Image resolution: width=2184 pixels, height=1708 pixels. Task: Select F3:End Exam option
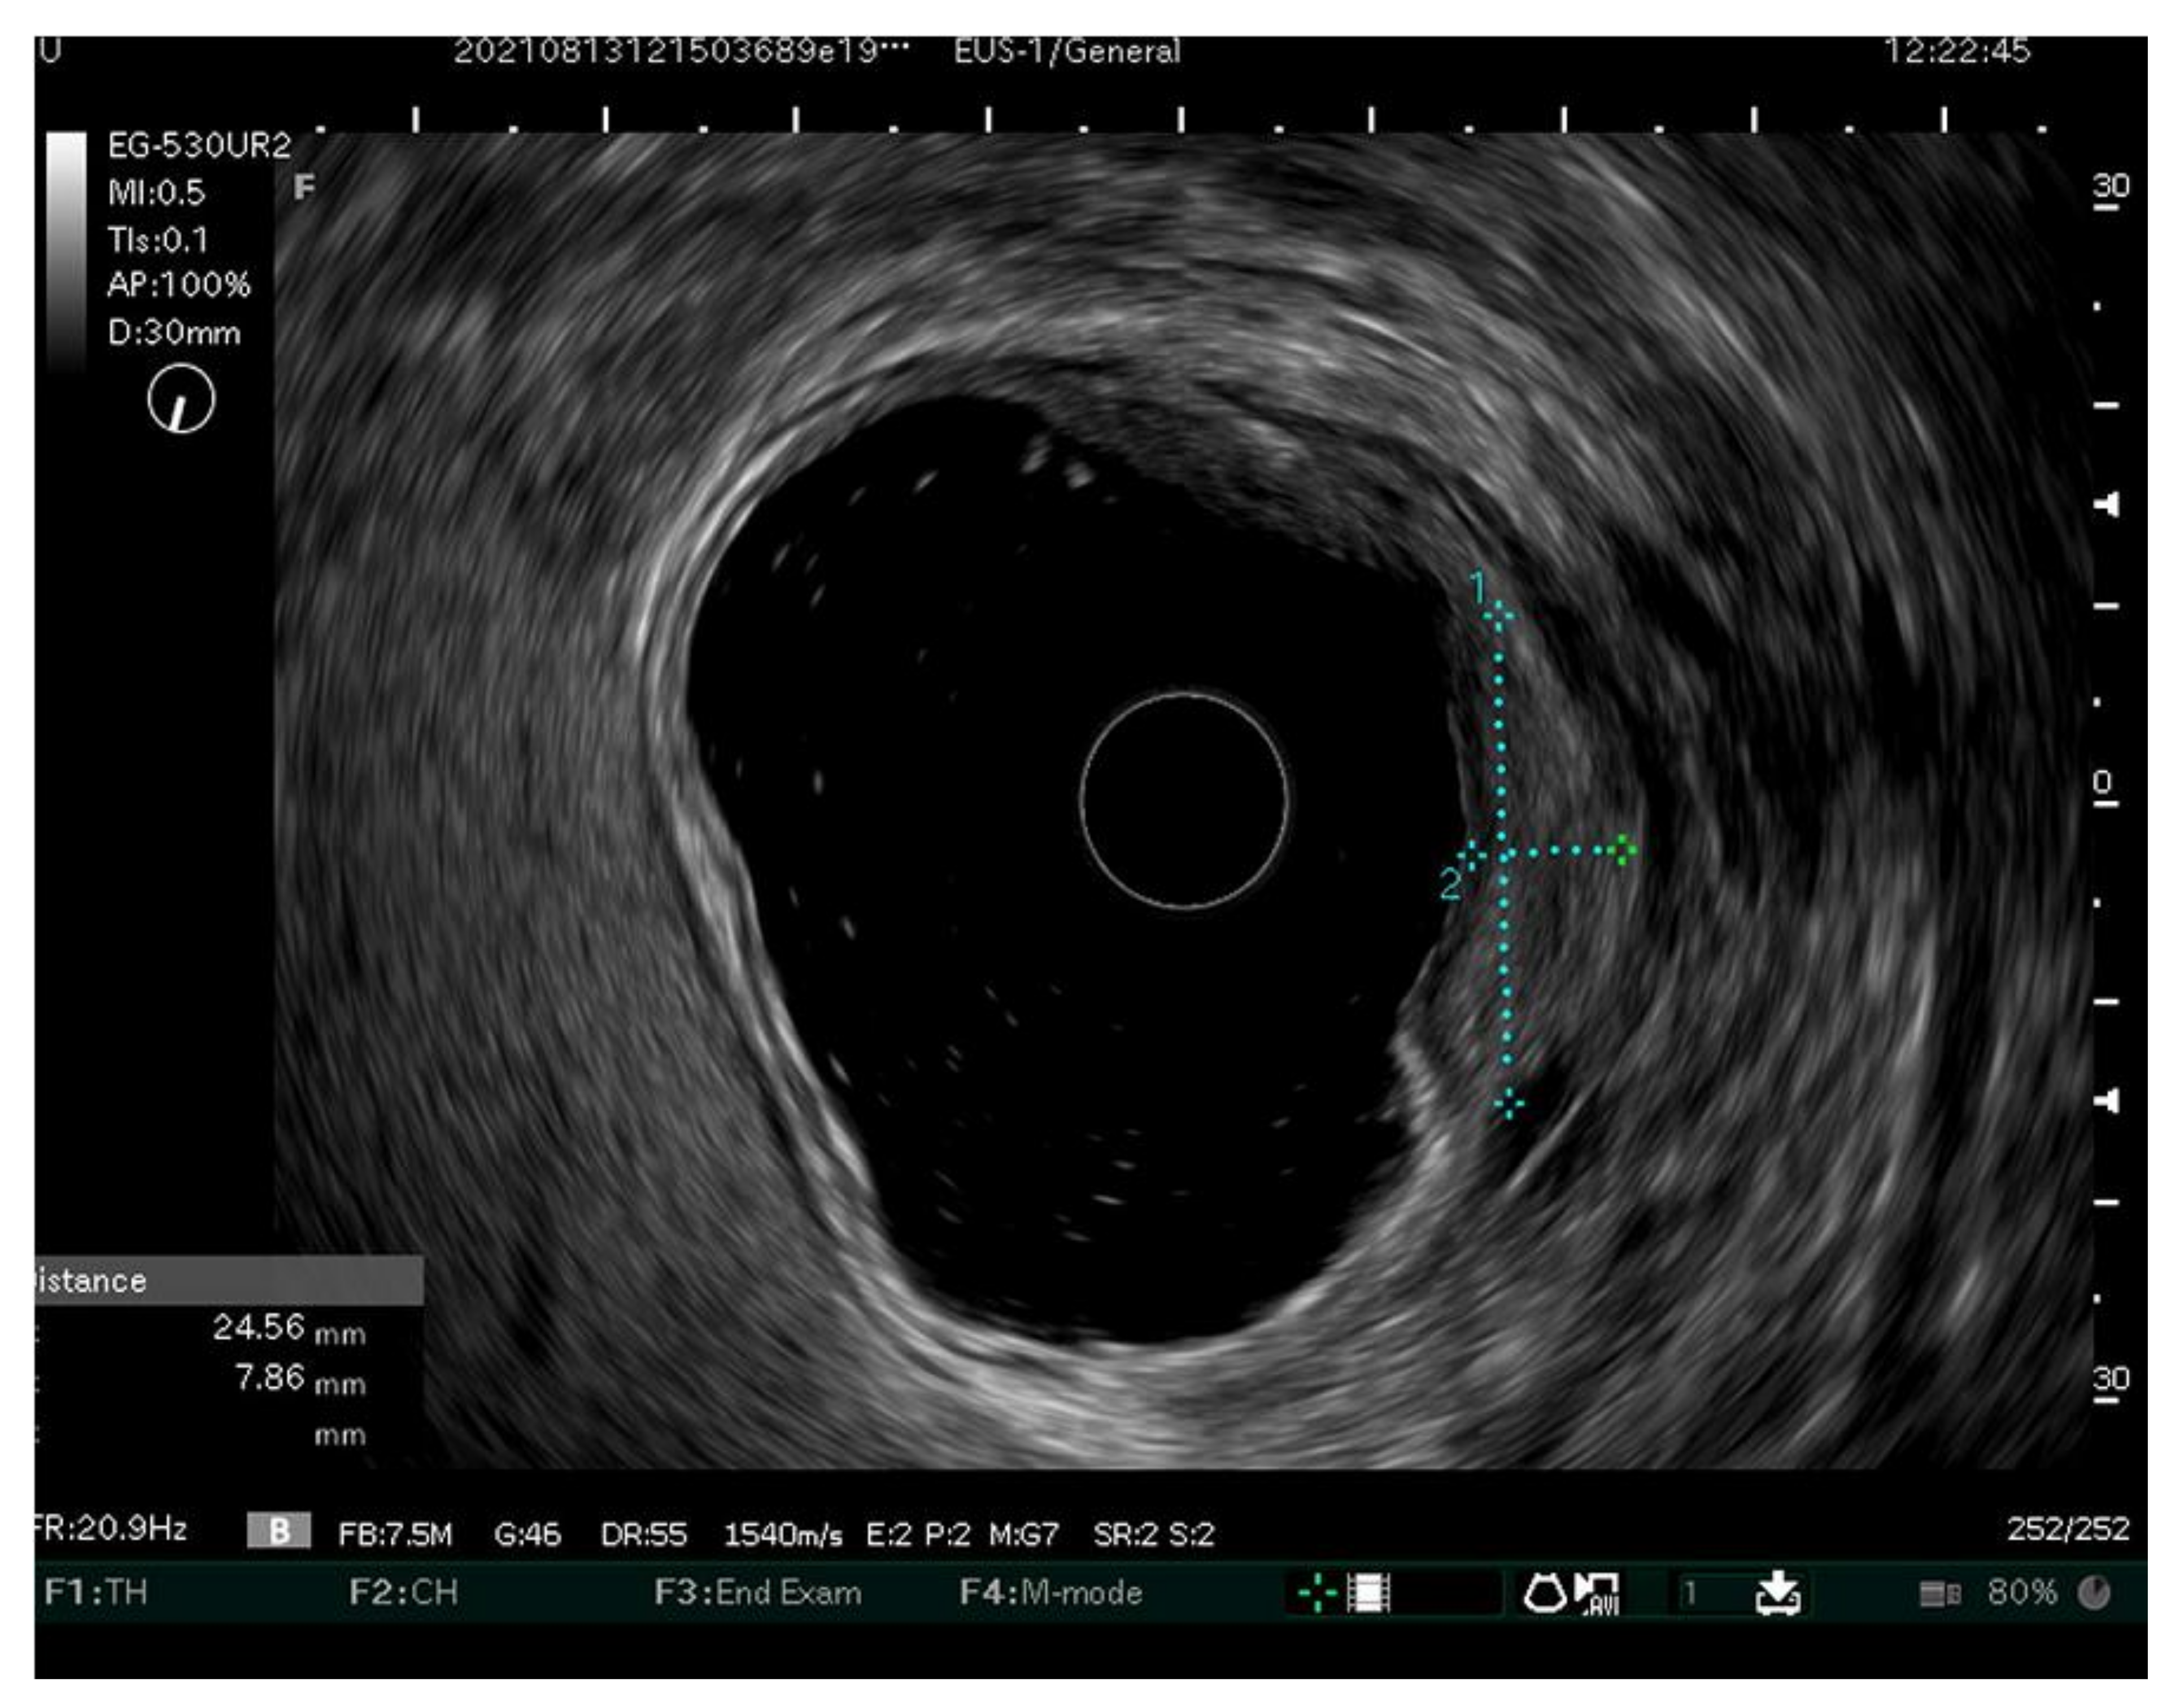757,1592
